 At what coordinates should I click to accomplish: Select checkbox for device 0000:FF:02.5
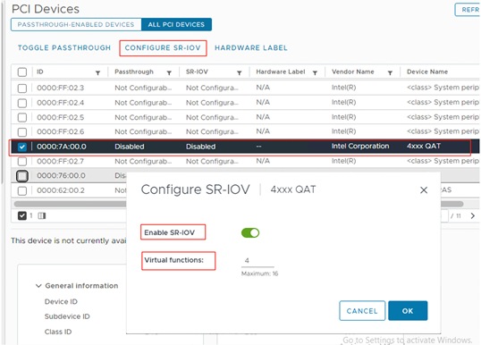point(22,117)
